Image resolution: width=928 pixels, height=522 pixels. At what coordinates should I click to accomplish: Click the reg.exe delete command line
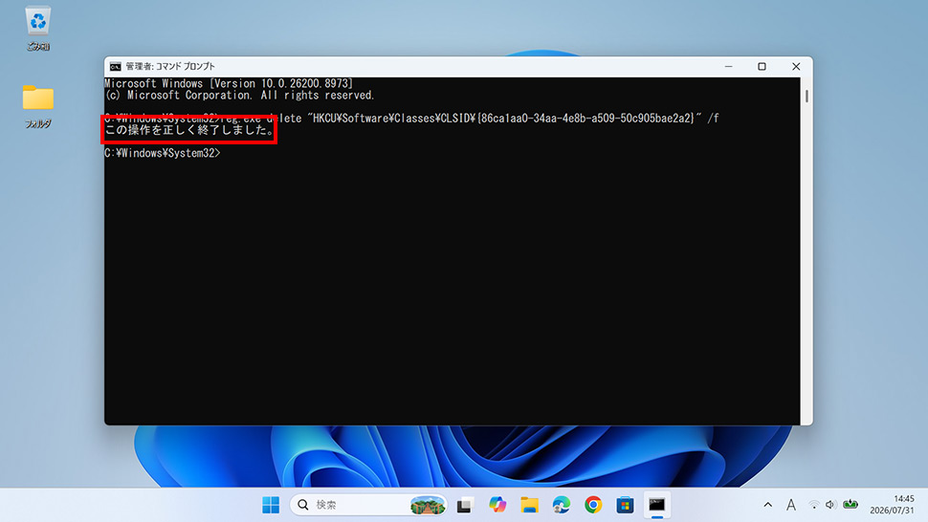pos(411,119)
